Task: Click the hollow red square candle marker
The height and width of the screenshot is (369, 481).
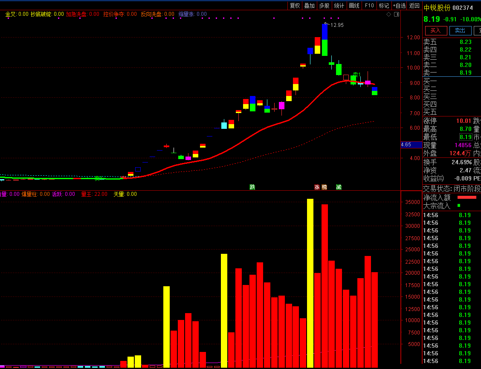Action: (346, 77)
